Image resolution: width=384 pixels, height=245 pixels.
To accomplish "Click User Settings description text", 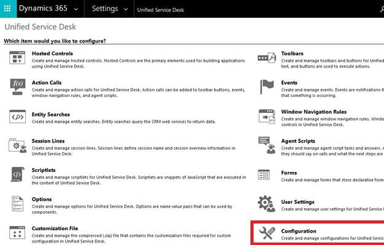I will click(x=332, y=209).
